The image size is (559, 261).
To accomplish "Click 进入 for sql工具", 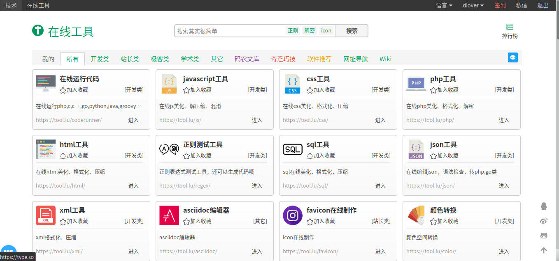I will (x=380, y=186).
